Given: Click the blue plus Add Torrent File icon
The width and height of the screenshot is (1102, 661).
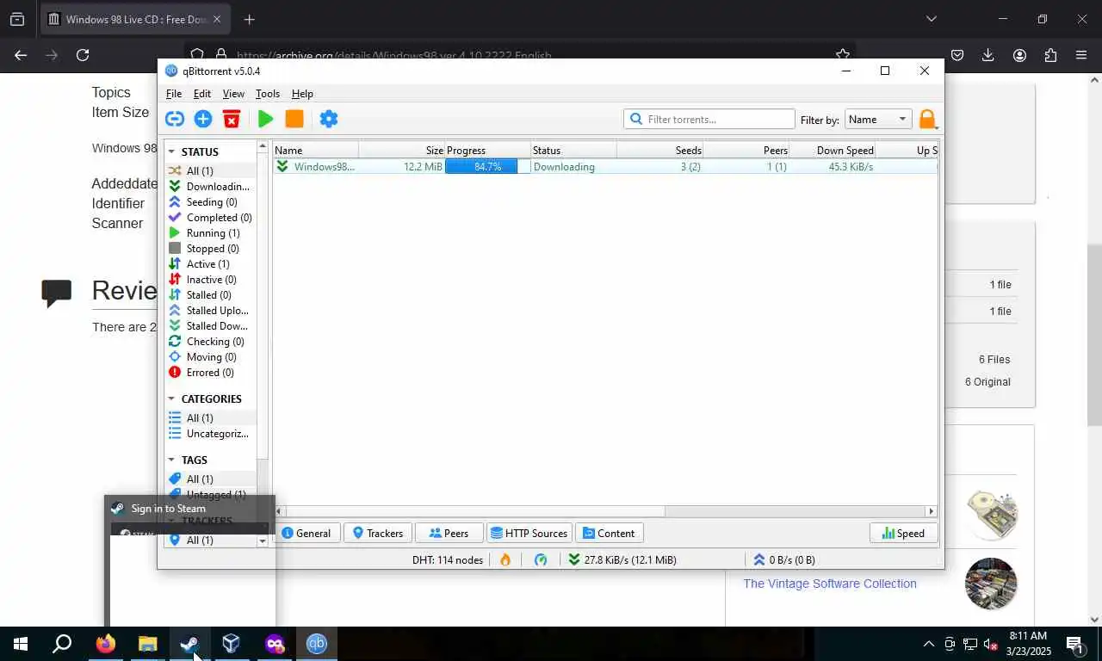Looking at the screenshot, I should pos(203,119).
